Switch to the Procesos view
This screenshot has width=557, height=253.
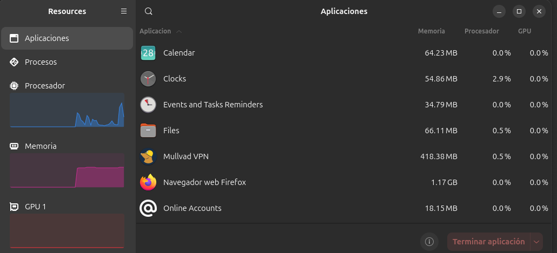tap(67, 62)
